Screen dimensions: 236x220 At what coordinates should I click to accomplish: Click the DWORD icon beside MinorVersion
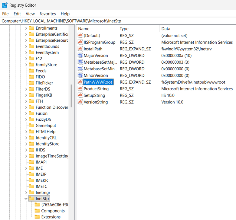(x=80, y=75)
